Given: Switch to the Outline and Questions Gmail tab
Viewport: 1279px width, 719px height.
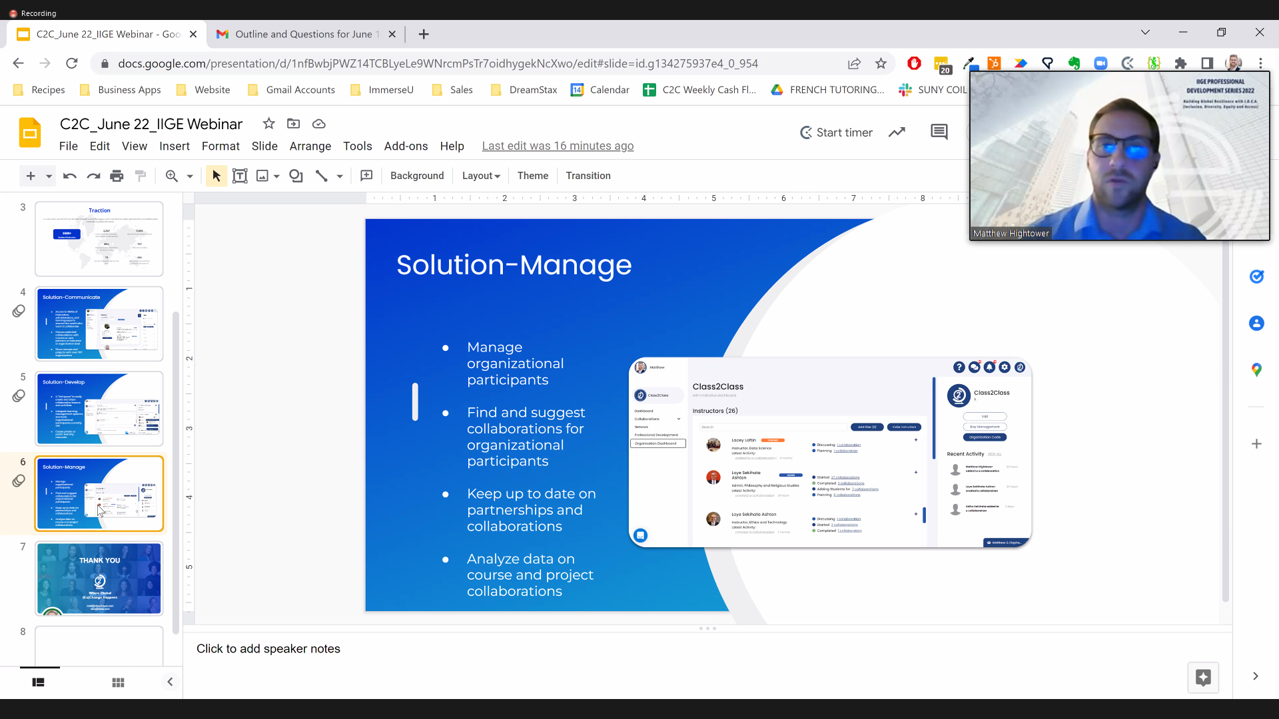Looking at the screenshot, I should point(306,34).
